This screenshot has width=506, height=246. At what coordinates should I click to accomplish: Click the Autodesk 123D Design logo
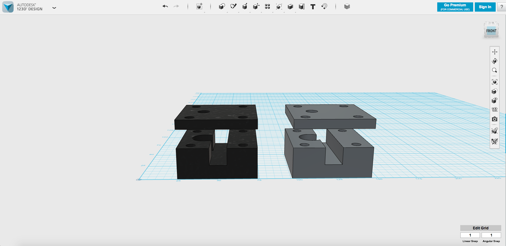click(8, 7)
